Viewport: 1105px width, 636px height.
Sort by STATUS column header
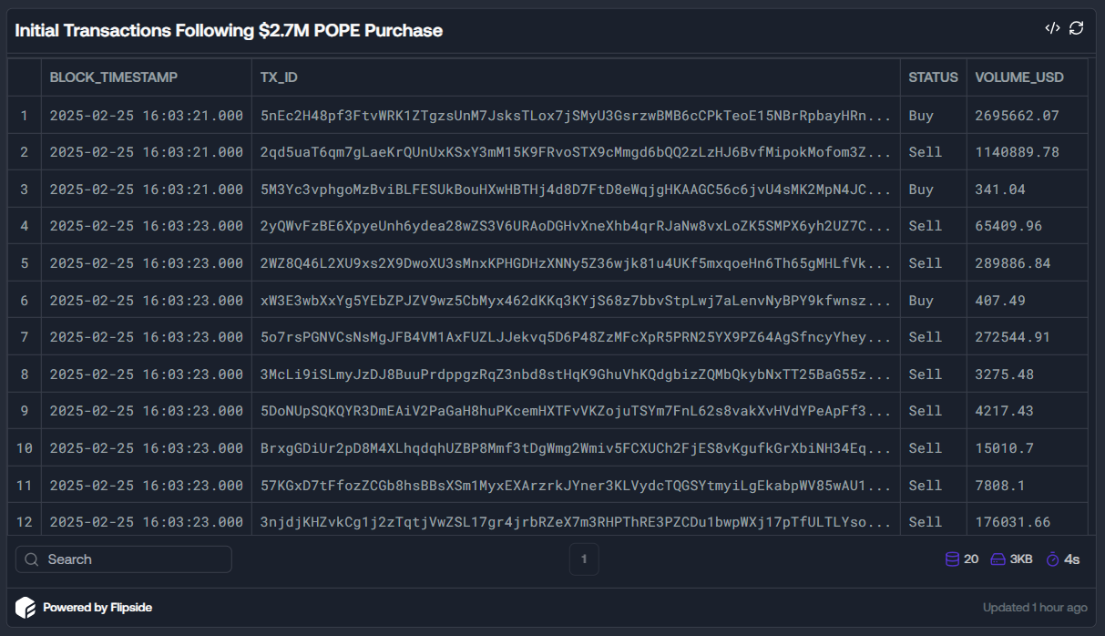pos(933,77)
